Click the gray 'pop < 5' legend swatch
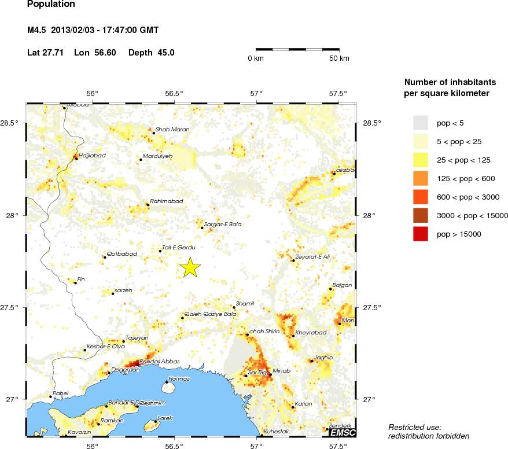This screenshot has height=449, width=508. [421, 123]
